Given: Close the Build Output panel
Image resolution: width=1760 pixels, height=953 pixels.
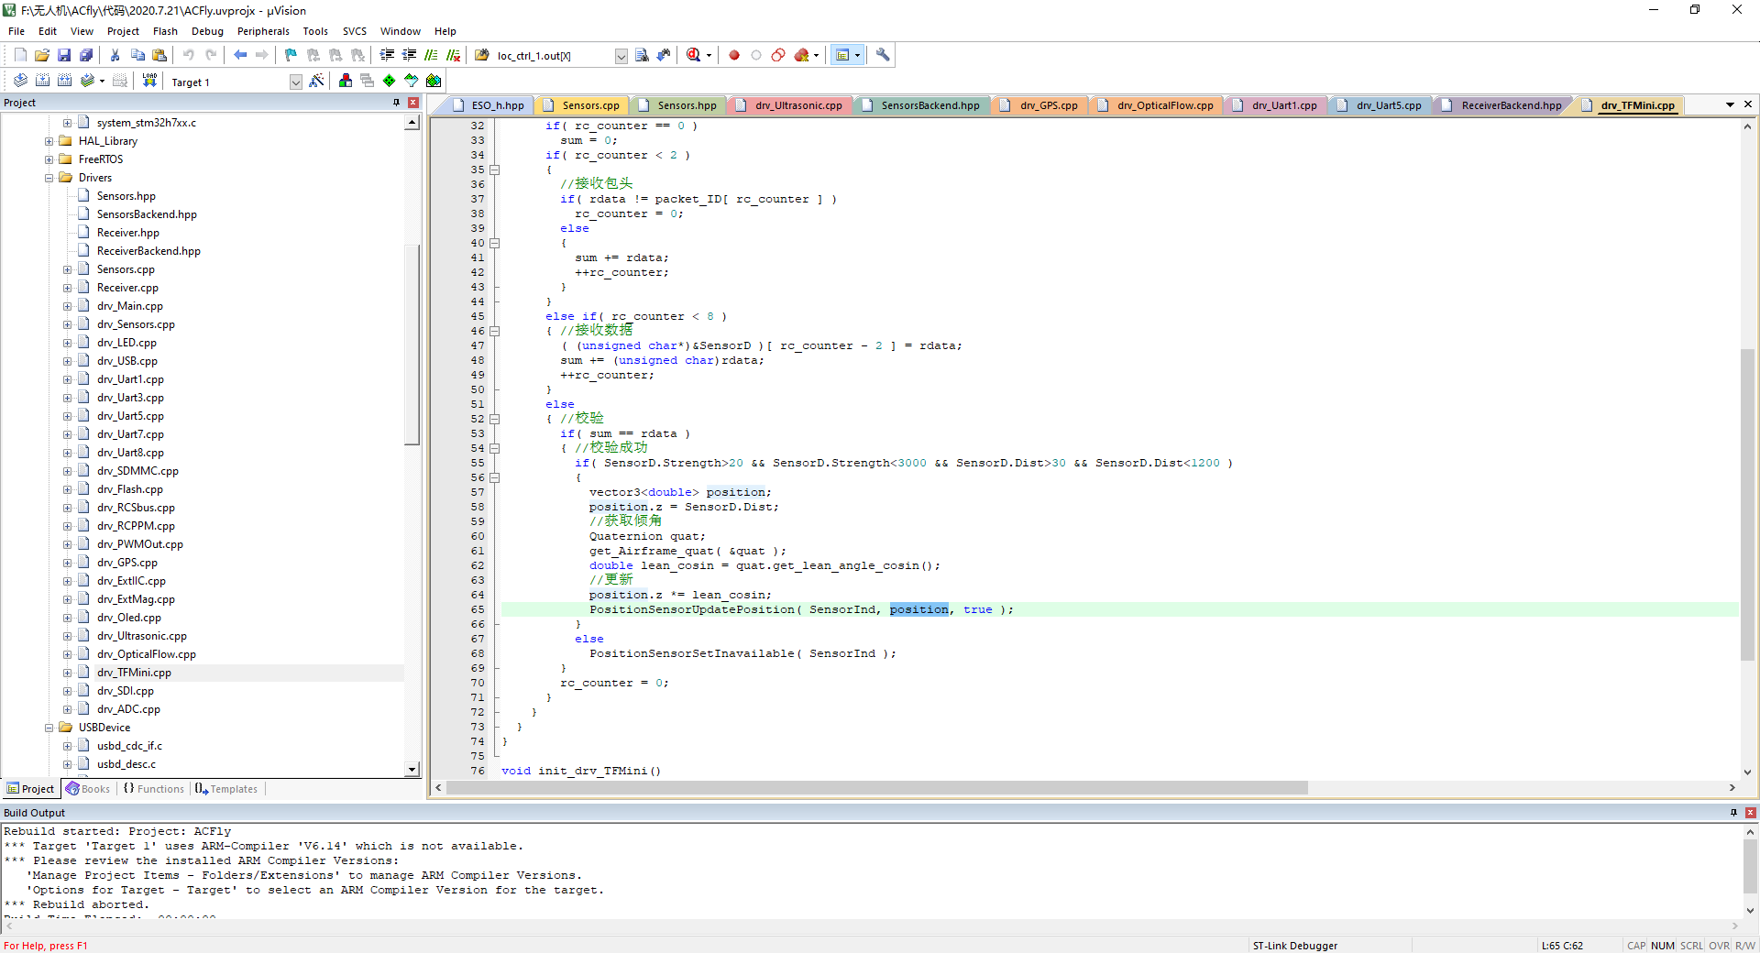Looking at the screenshot, I should click(x=1751, y=813).
